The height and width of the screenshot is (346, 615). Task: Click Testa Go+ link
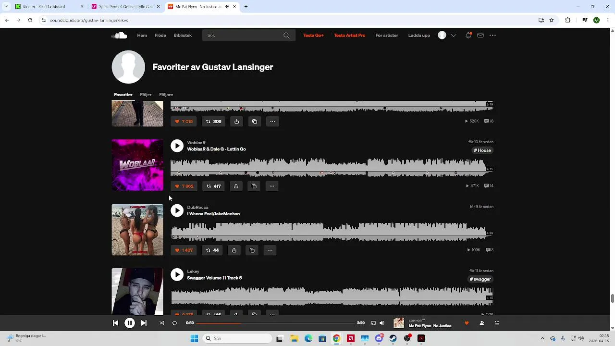313,35
